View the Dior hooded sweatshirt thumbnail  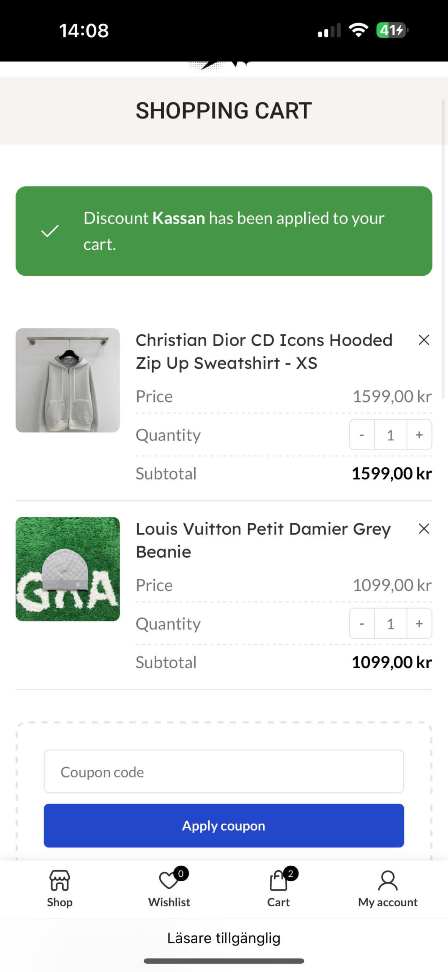click(x=68, y=380)
